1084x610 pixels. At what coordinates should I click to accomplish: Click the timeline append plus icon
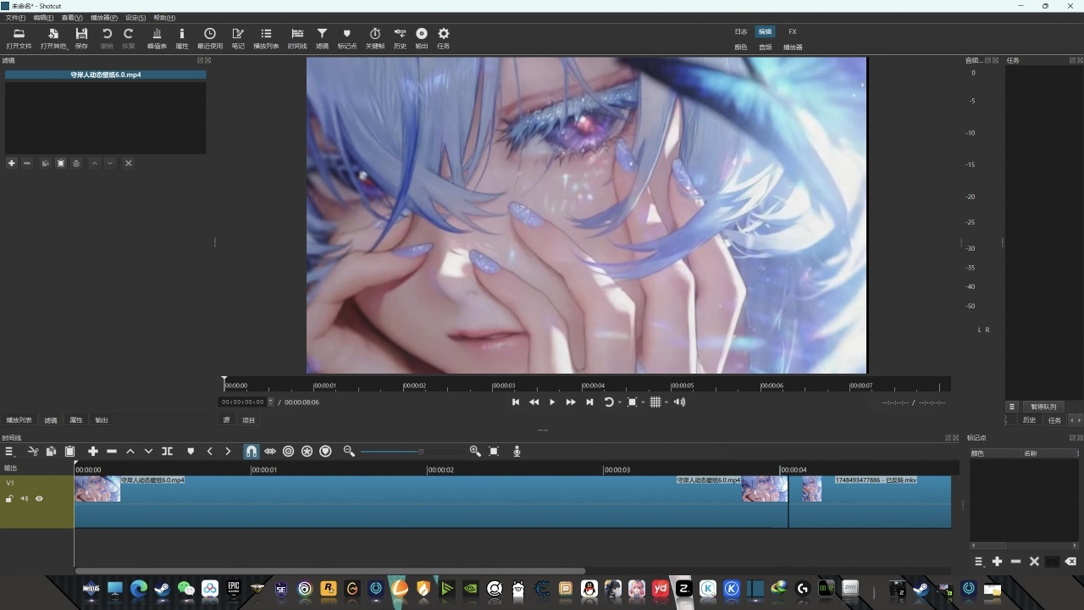(93, 452)
